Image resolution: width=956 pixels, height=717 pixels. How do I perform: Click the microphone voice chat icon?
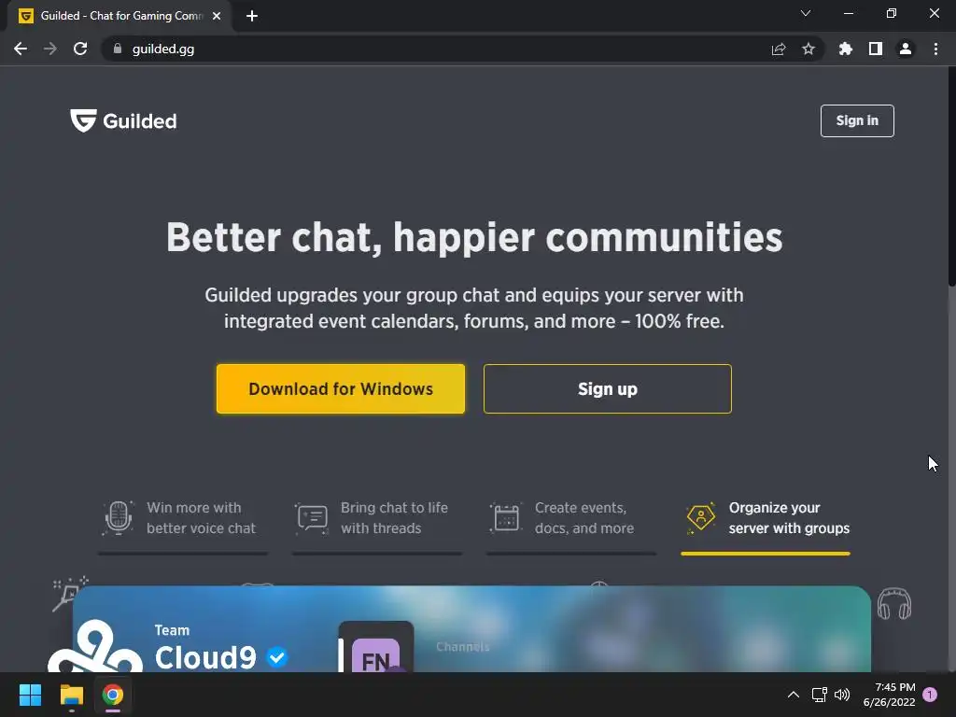point(119,517)
